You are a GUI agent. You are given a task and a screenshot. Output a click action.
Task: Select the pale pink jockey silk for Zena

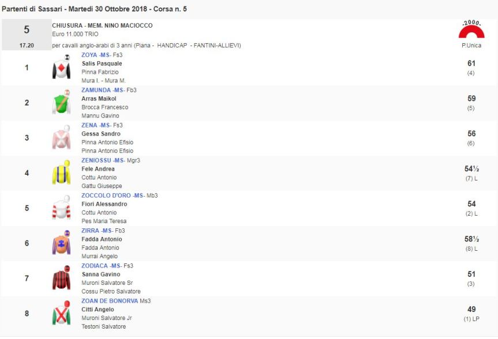click(x=61, y=138)
